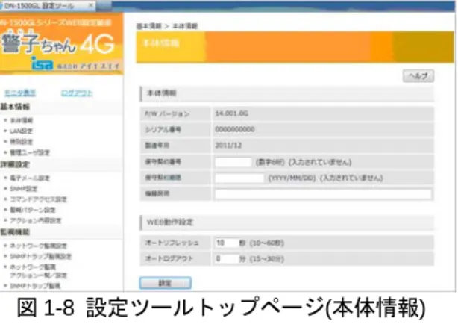Select コマンドアクセス設定 menu item
Screen dimensions: 458x330
38,199
